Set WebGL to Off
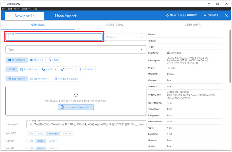The height and width of the screenshot is (152, 232). click(31, 148)
